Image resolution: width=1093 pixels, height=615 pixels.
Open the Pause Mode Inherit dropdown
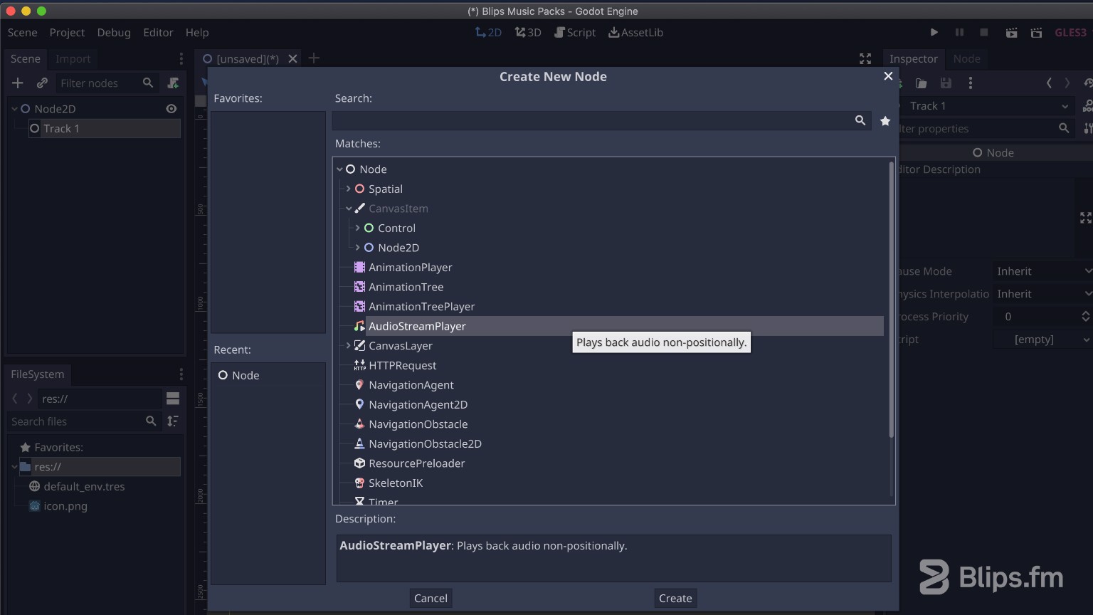[1042, 271]
